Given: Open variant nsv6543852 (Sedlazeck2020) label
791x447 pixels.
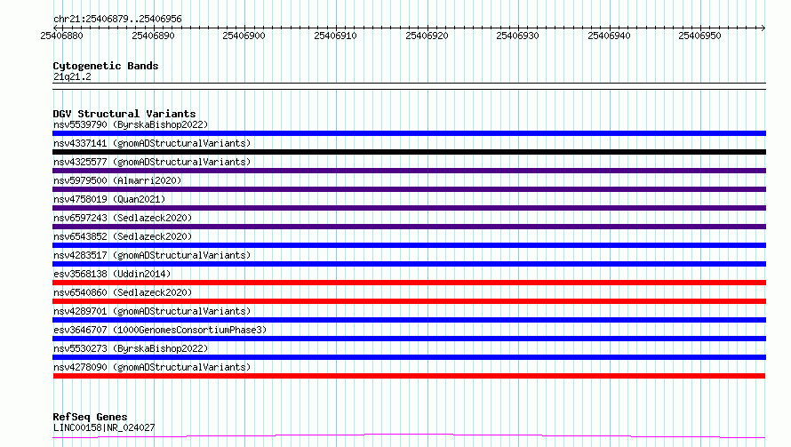Looking at the screenshot, I should [123, 236].
